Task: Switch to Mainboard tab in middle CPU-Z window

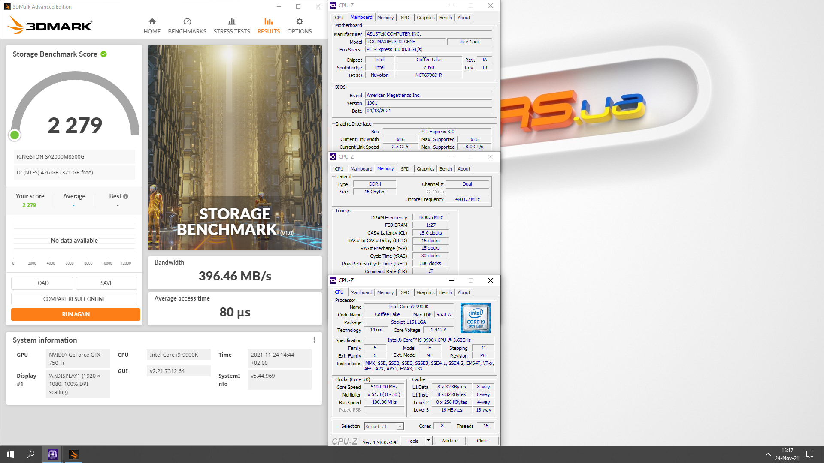Action: [361, 169]
